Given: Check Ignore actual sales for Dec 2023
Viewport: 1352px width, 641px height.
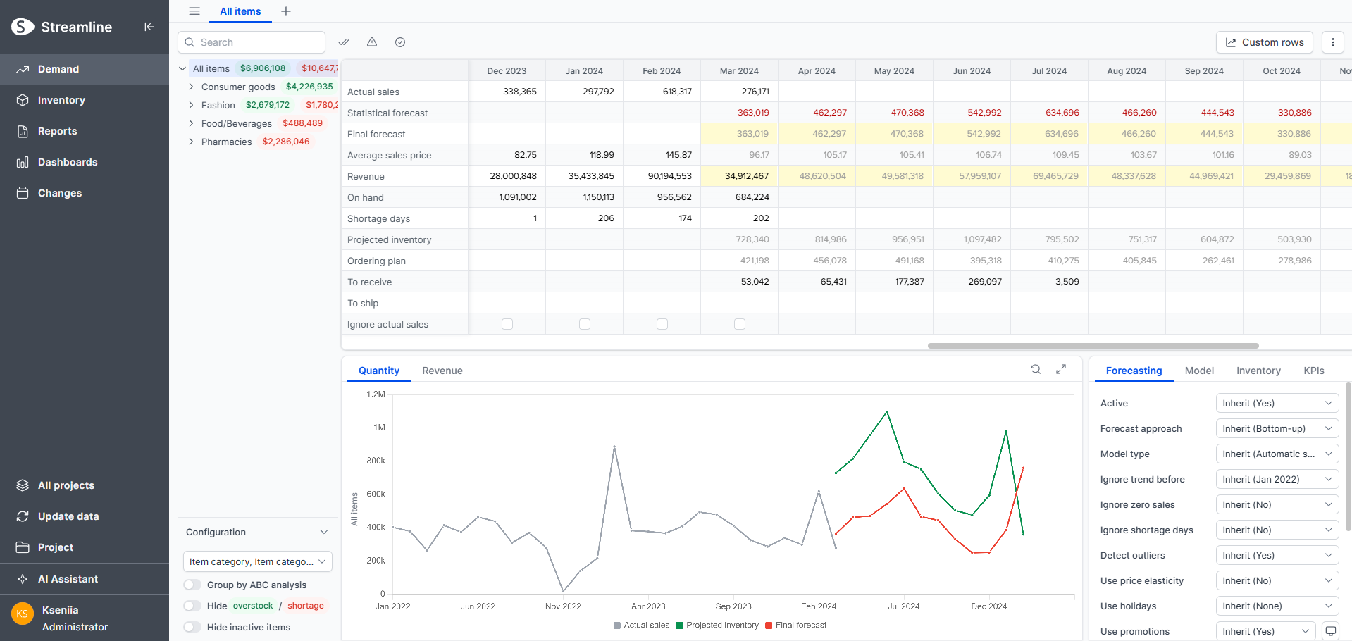Looking at the screenshot, I should [507, 324].
